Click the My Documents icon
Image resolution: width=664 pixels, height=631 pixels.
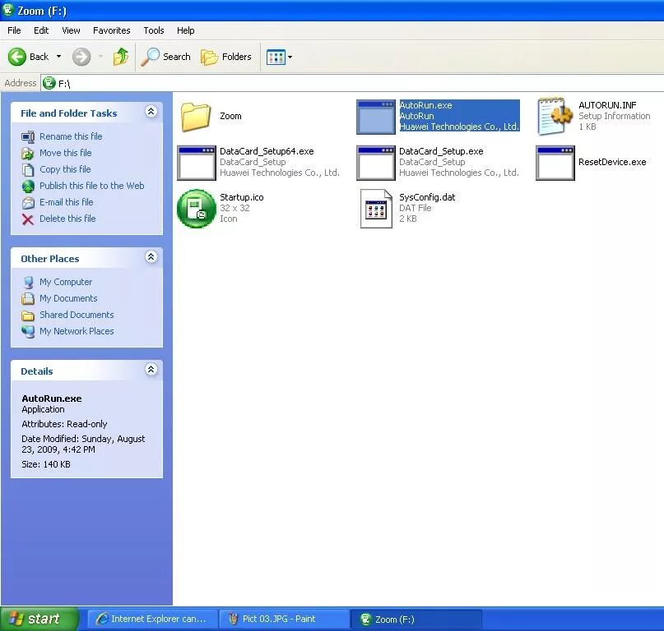click(x=28, y=298)
